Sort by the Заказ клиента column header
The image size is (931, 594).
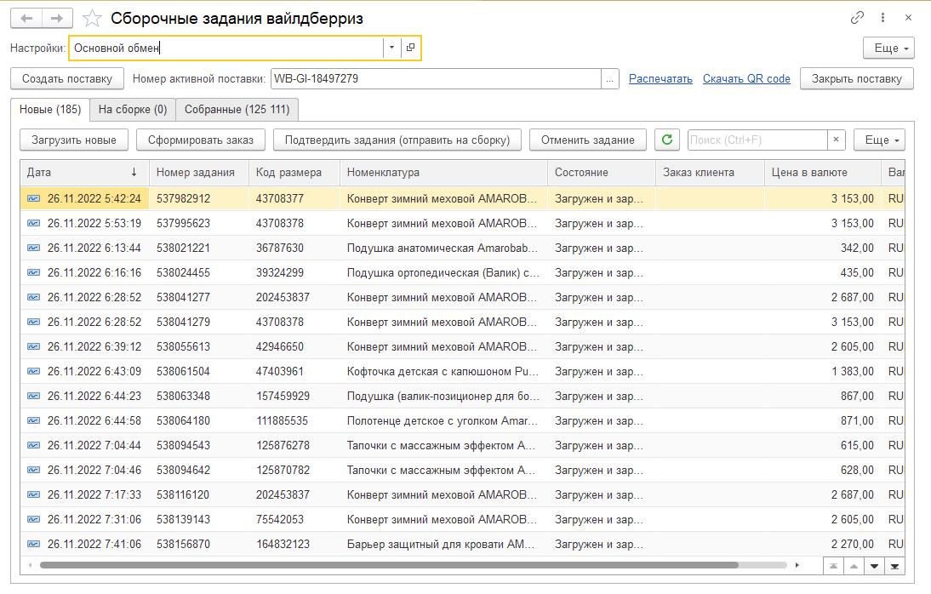click(710, 172)
